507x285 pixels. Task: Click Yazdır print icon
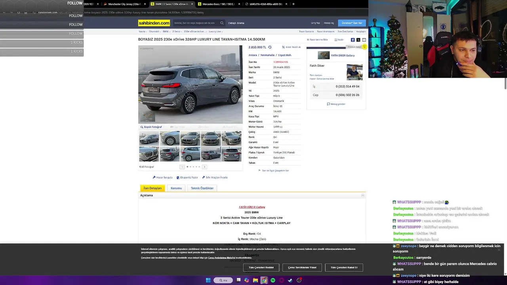[339, 40]
